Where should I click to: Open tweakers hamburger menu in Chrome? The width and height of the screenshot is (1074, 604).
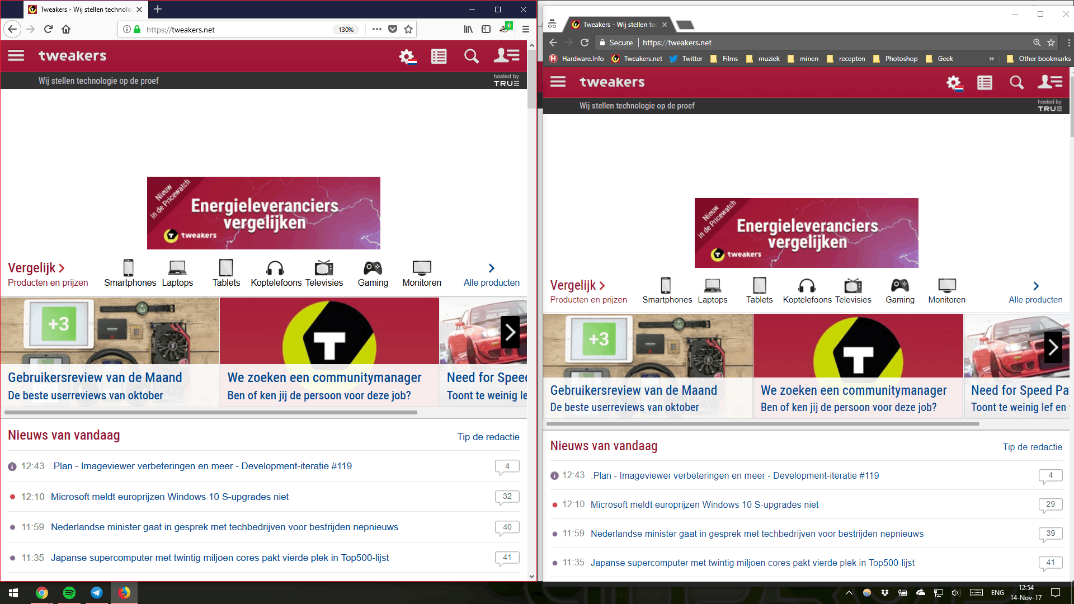(x=558, y=82)
